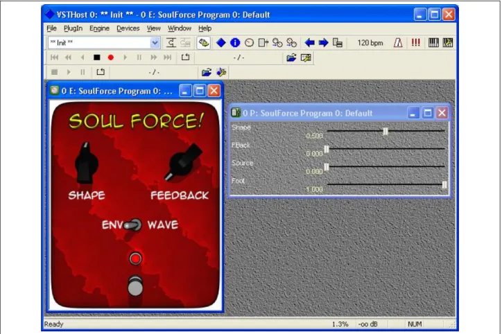
Task: Click the stacked windows icon next to arrows
Action: 338,42
